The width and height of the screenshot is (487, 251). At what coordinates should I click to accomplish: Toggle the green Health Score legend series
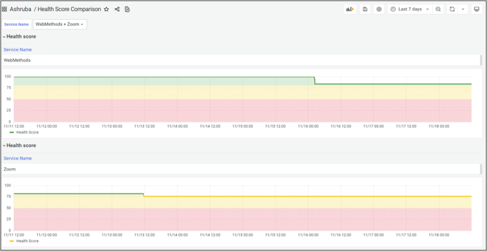[x=24, y=132]
